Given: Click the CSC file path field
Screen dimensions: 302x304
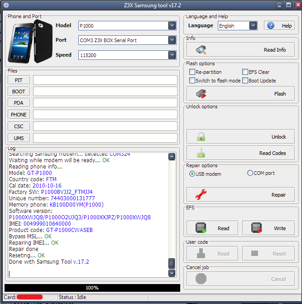Looking at the screenshot, I should click(x=105, y=126).
